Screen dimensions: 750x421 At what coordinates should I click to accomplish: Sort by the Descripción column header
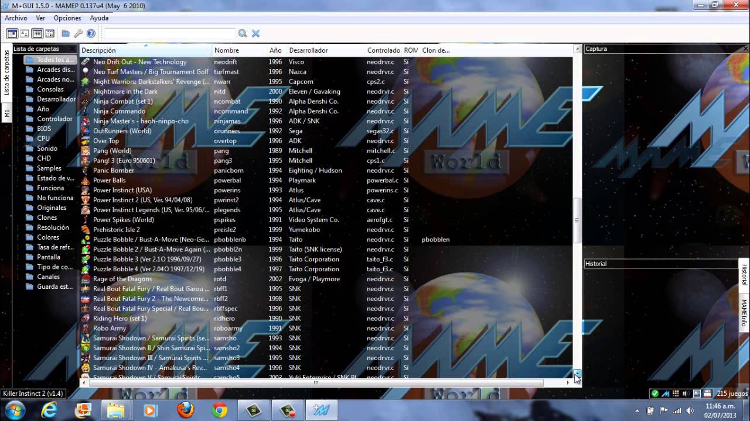coord(145,50)
